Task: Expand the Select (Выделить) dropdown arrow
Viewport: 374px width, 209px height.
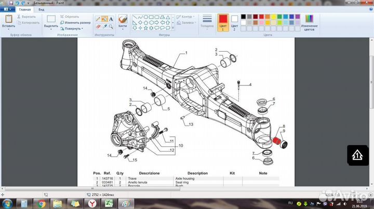Action: click(51, 29)
